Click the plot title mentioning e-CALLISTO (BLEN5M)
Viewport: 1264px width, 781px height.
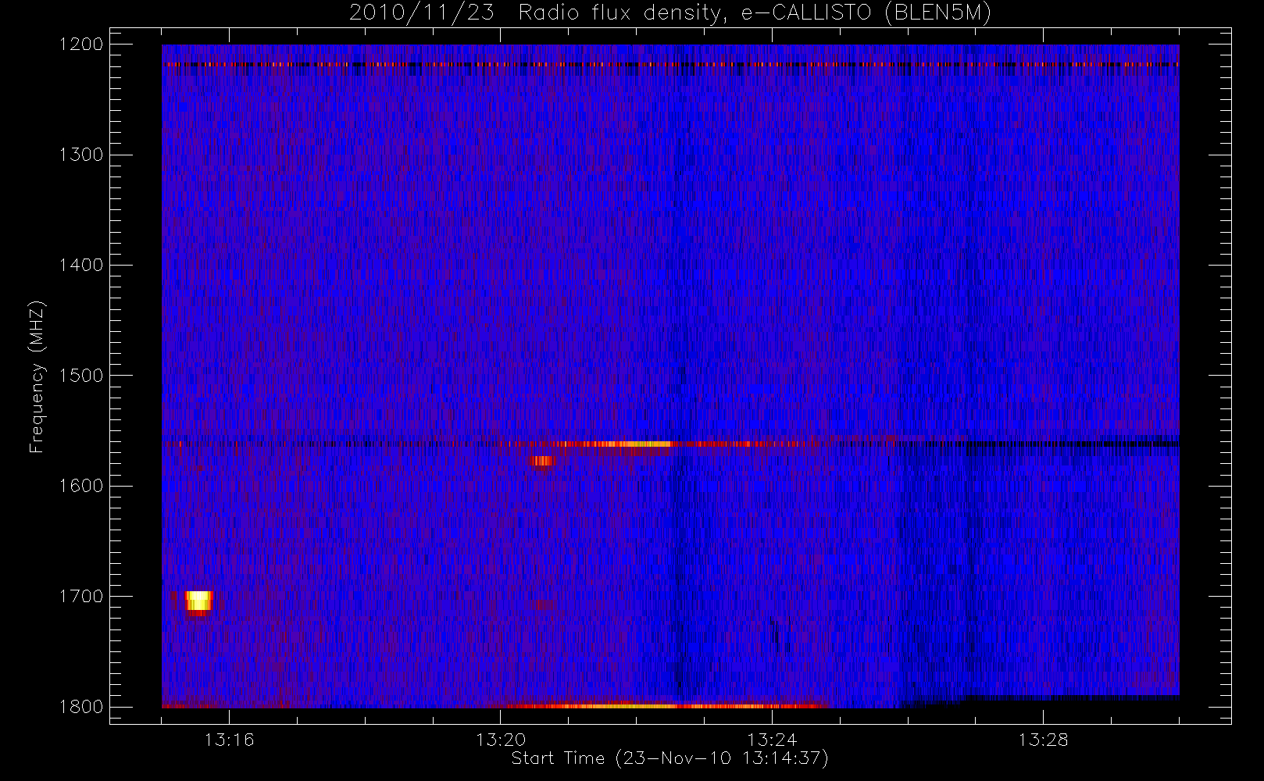pyautogui.click(x=670, y=12)
